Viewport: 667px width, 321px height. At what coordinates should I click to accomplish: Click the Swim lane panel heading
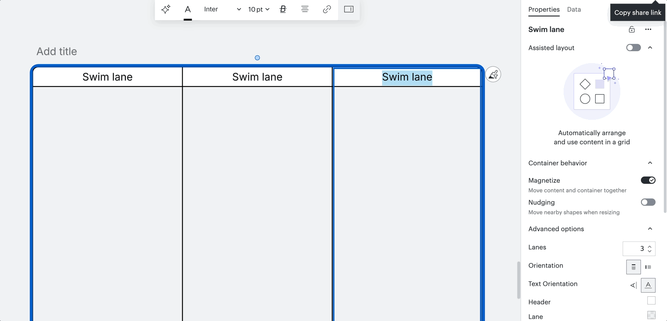tap(546, 29)
